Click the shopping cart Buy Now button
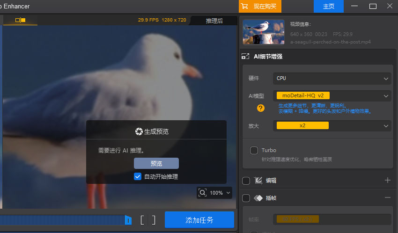The image size is (398, 233). [x=260, y=7]
